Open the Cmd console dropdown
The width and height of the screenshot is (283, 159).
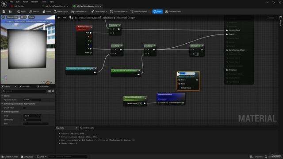42,157
